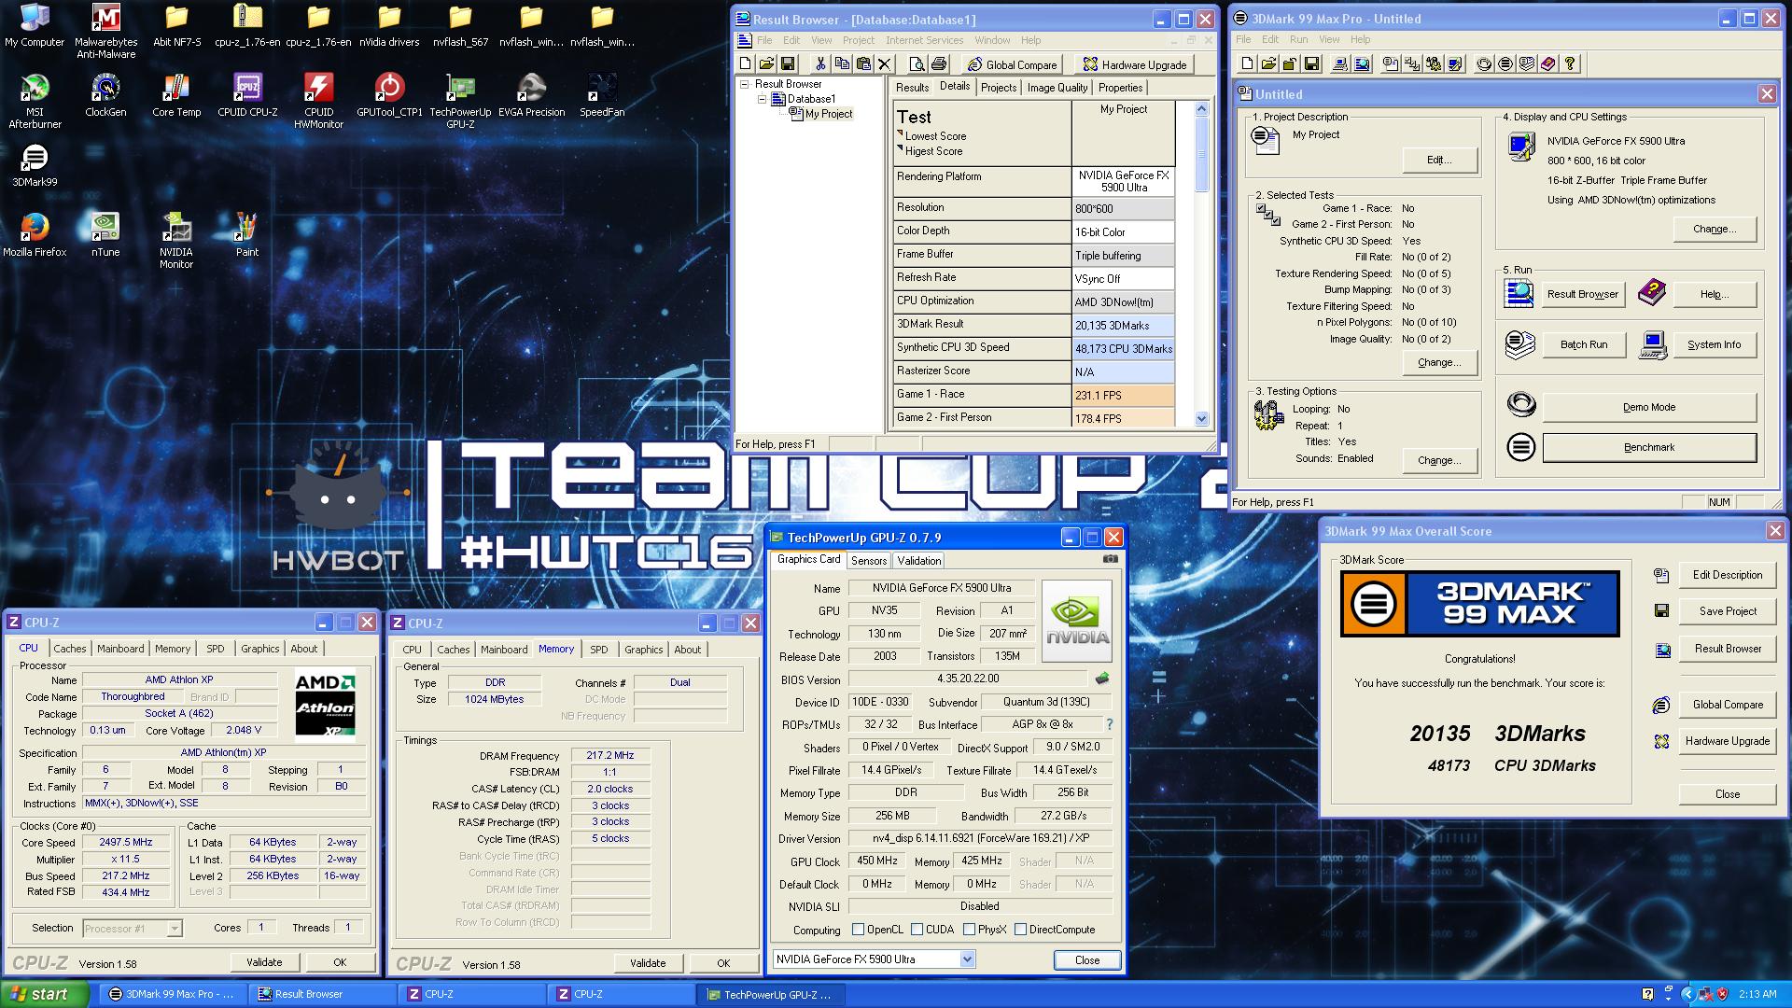Image resolution: width=1792 pixels, height=1008 pixels.
Task: Open the Sensors tab in GPU-Z
Action: [868, 561]
